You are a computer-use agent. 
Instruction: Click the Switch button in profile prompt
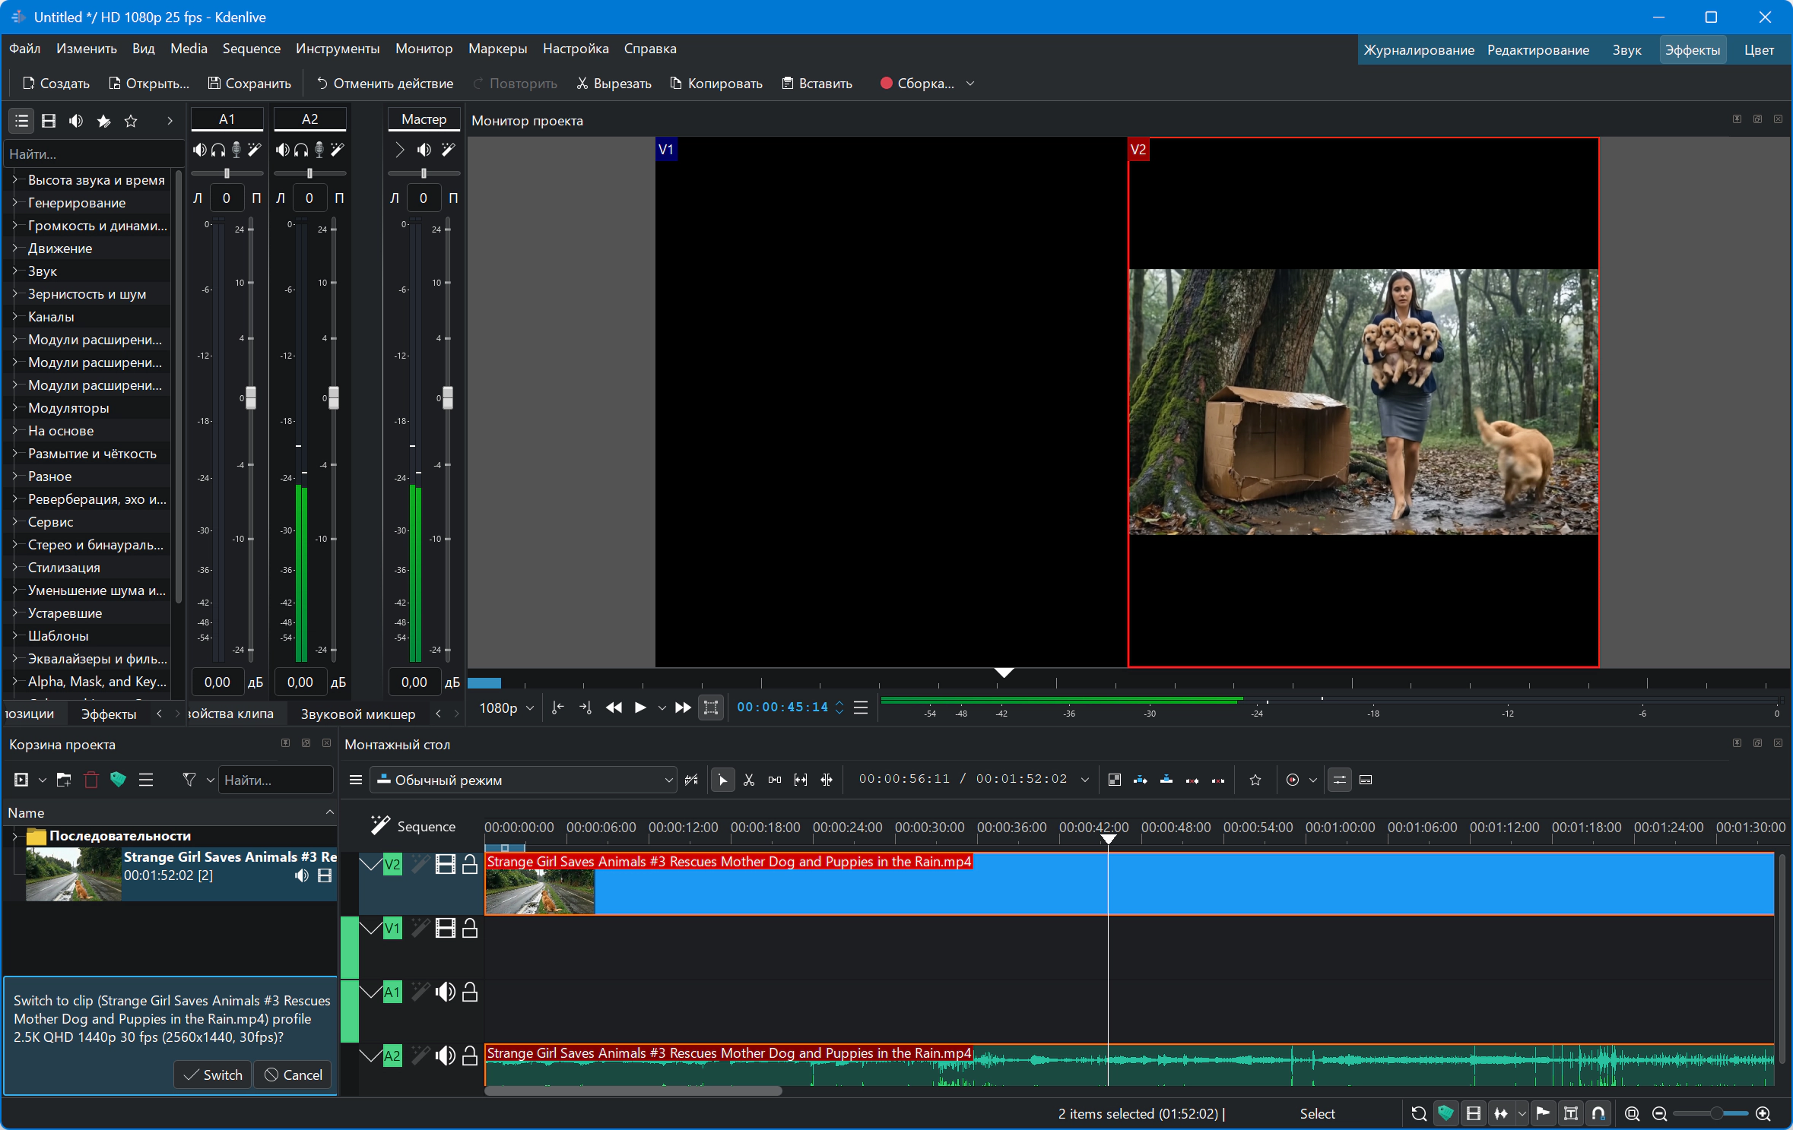[x=213, y=1075]
